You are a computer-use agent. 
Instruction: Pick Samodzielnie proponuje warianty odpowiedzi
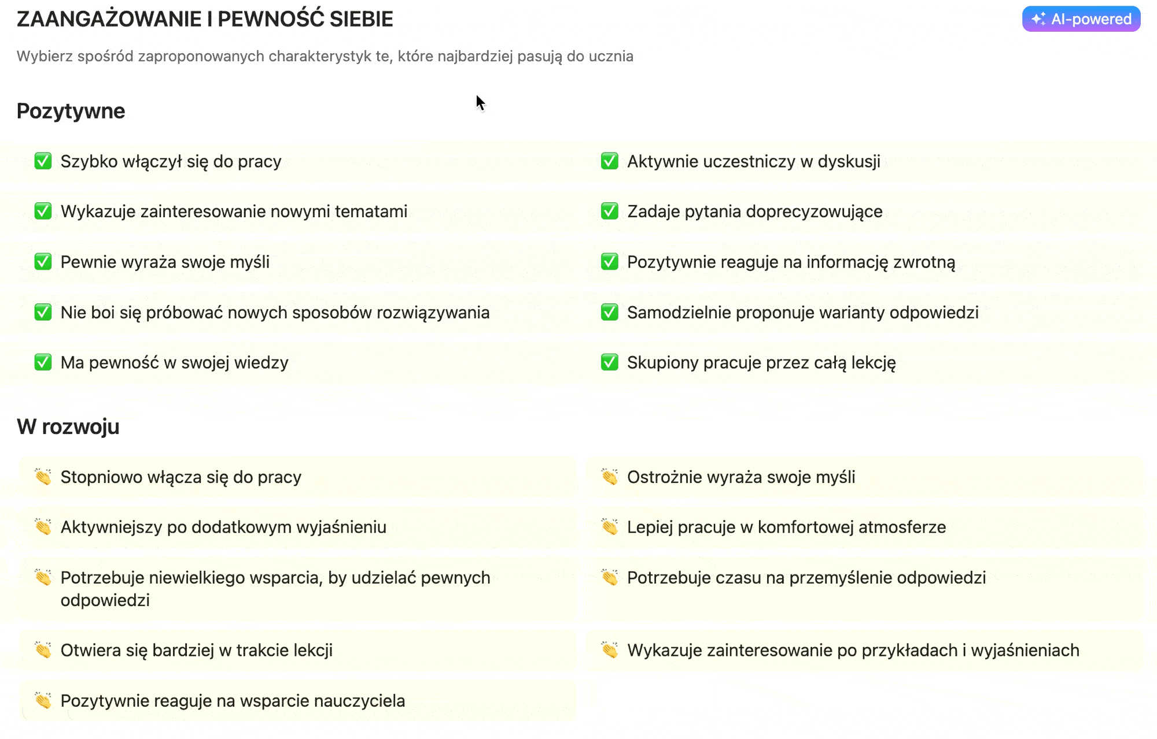point(868,312)
